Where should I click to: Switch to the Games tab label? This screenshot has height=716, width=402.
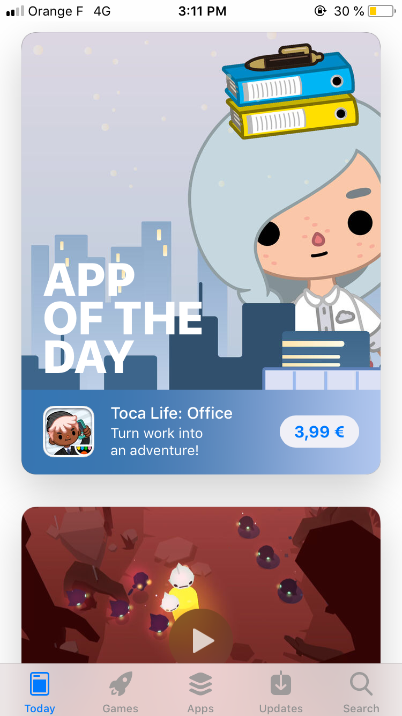121,708
